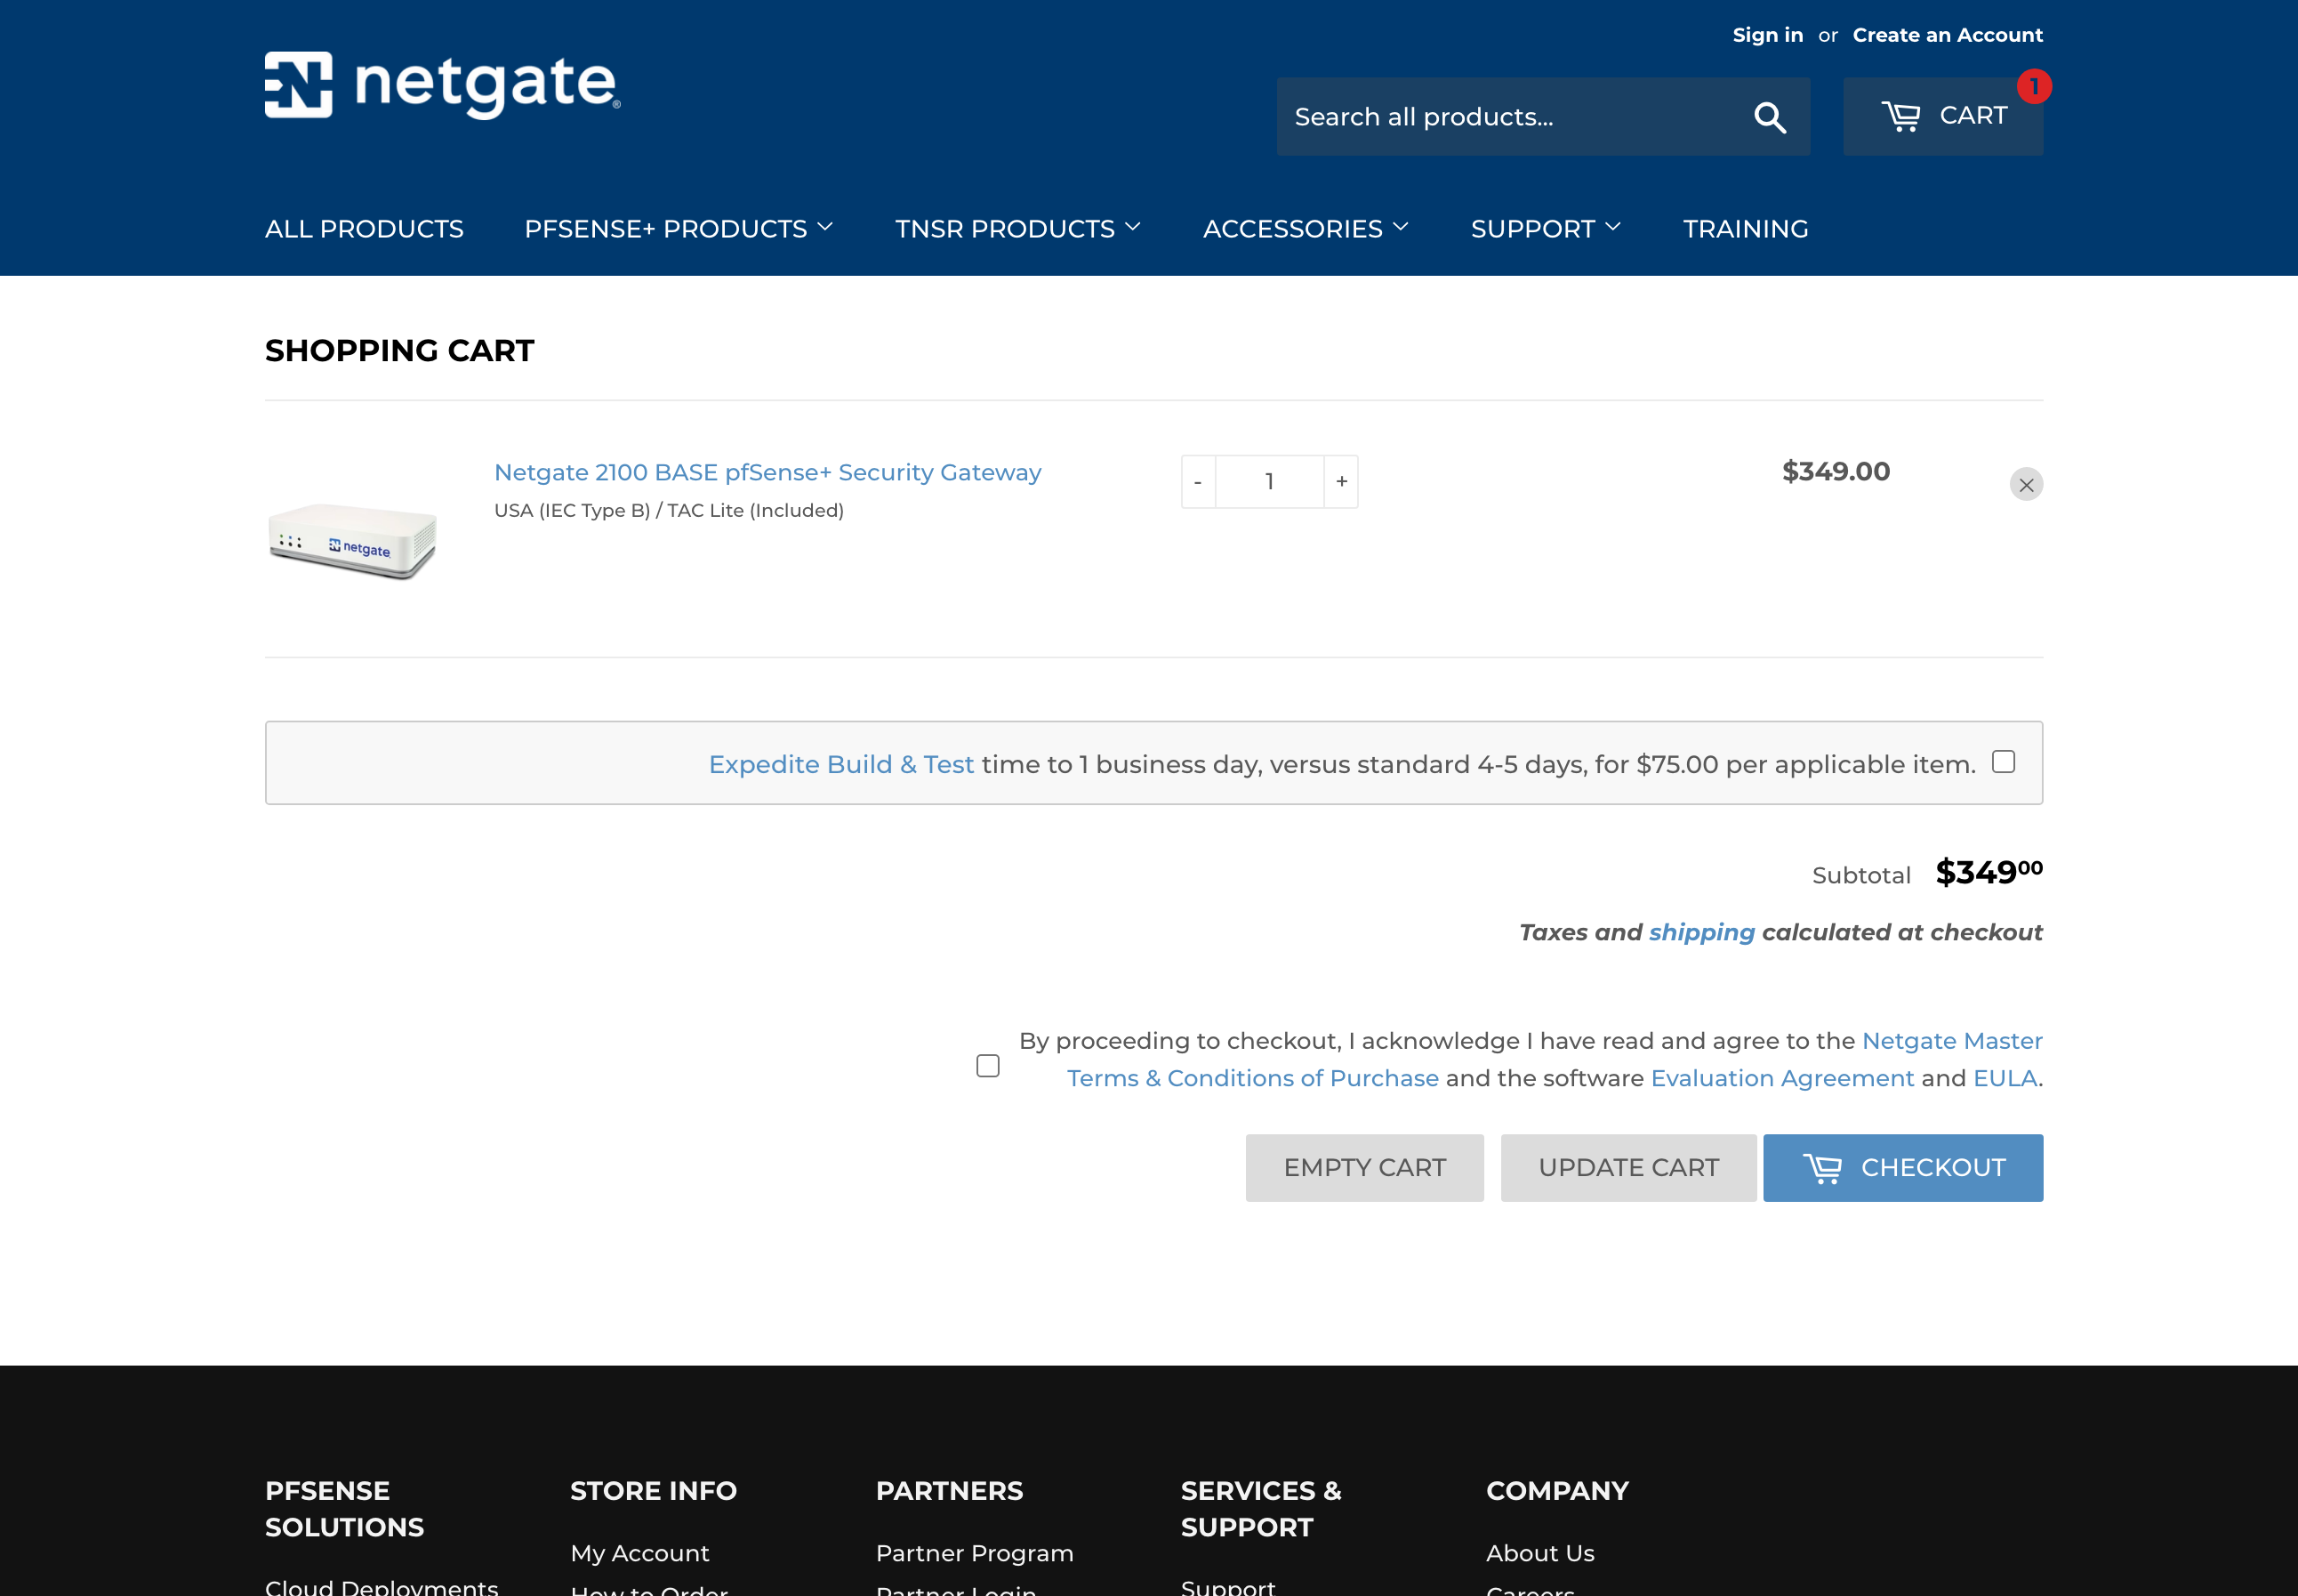Click Sign in link

[x=1767, y=35]
